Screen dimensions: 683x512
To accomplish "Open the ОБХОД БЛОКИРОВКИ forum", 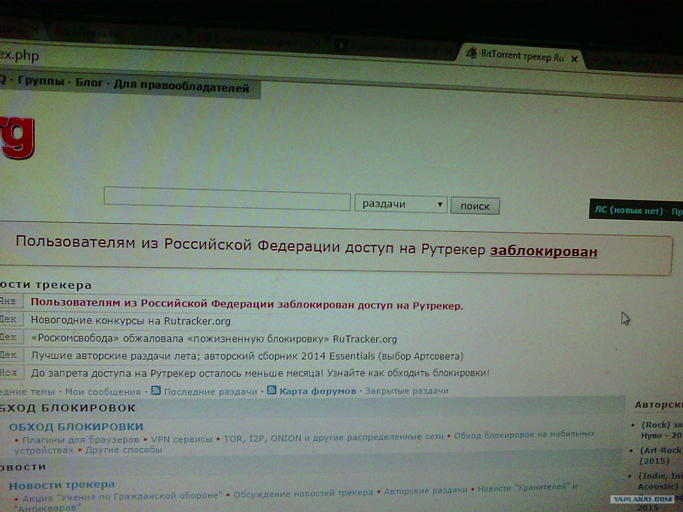I will [x=76, y=427].
